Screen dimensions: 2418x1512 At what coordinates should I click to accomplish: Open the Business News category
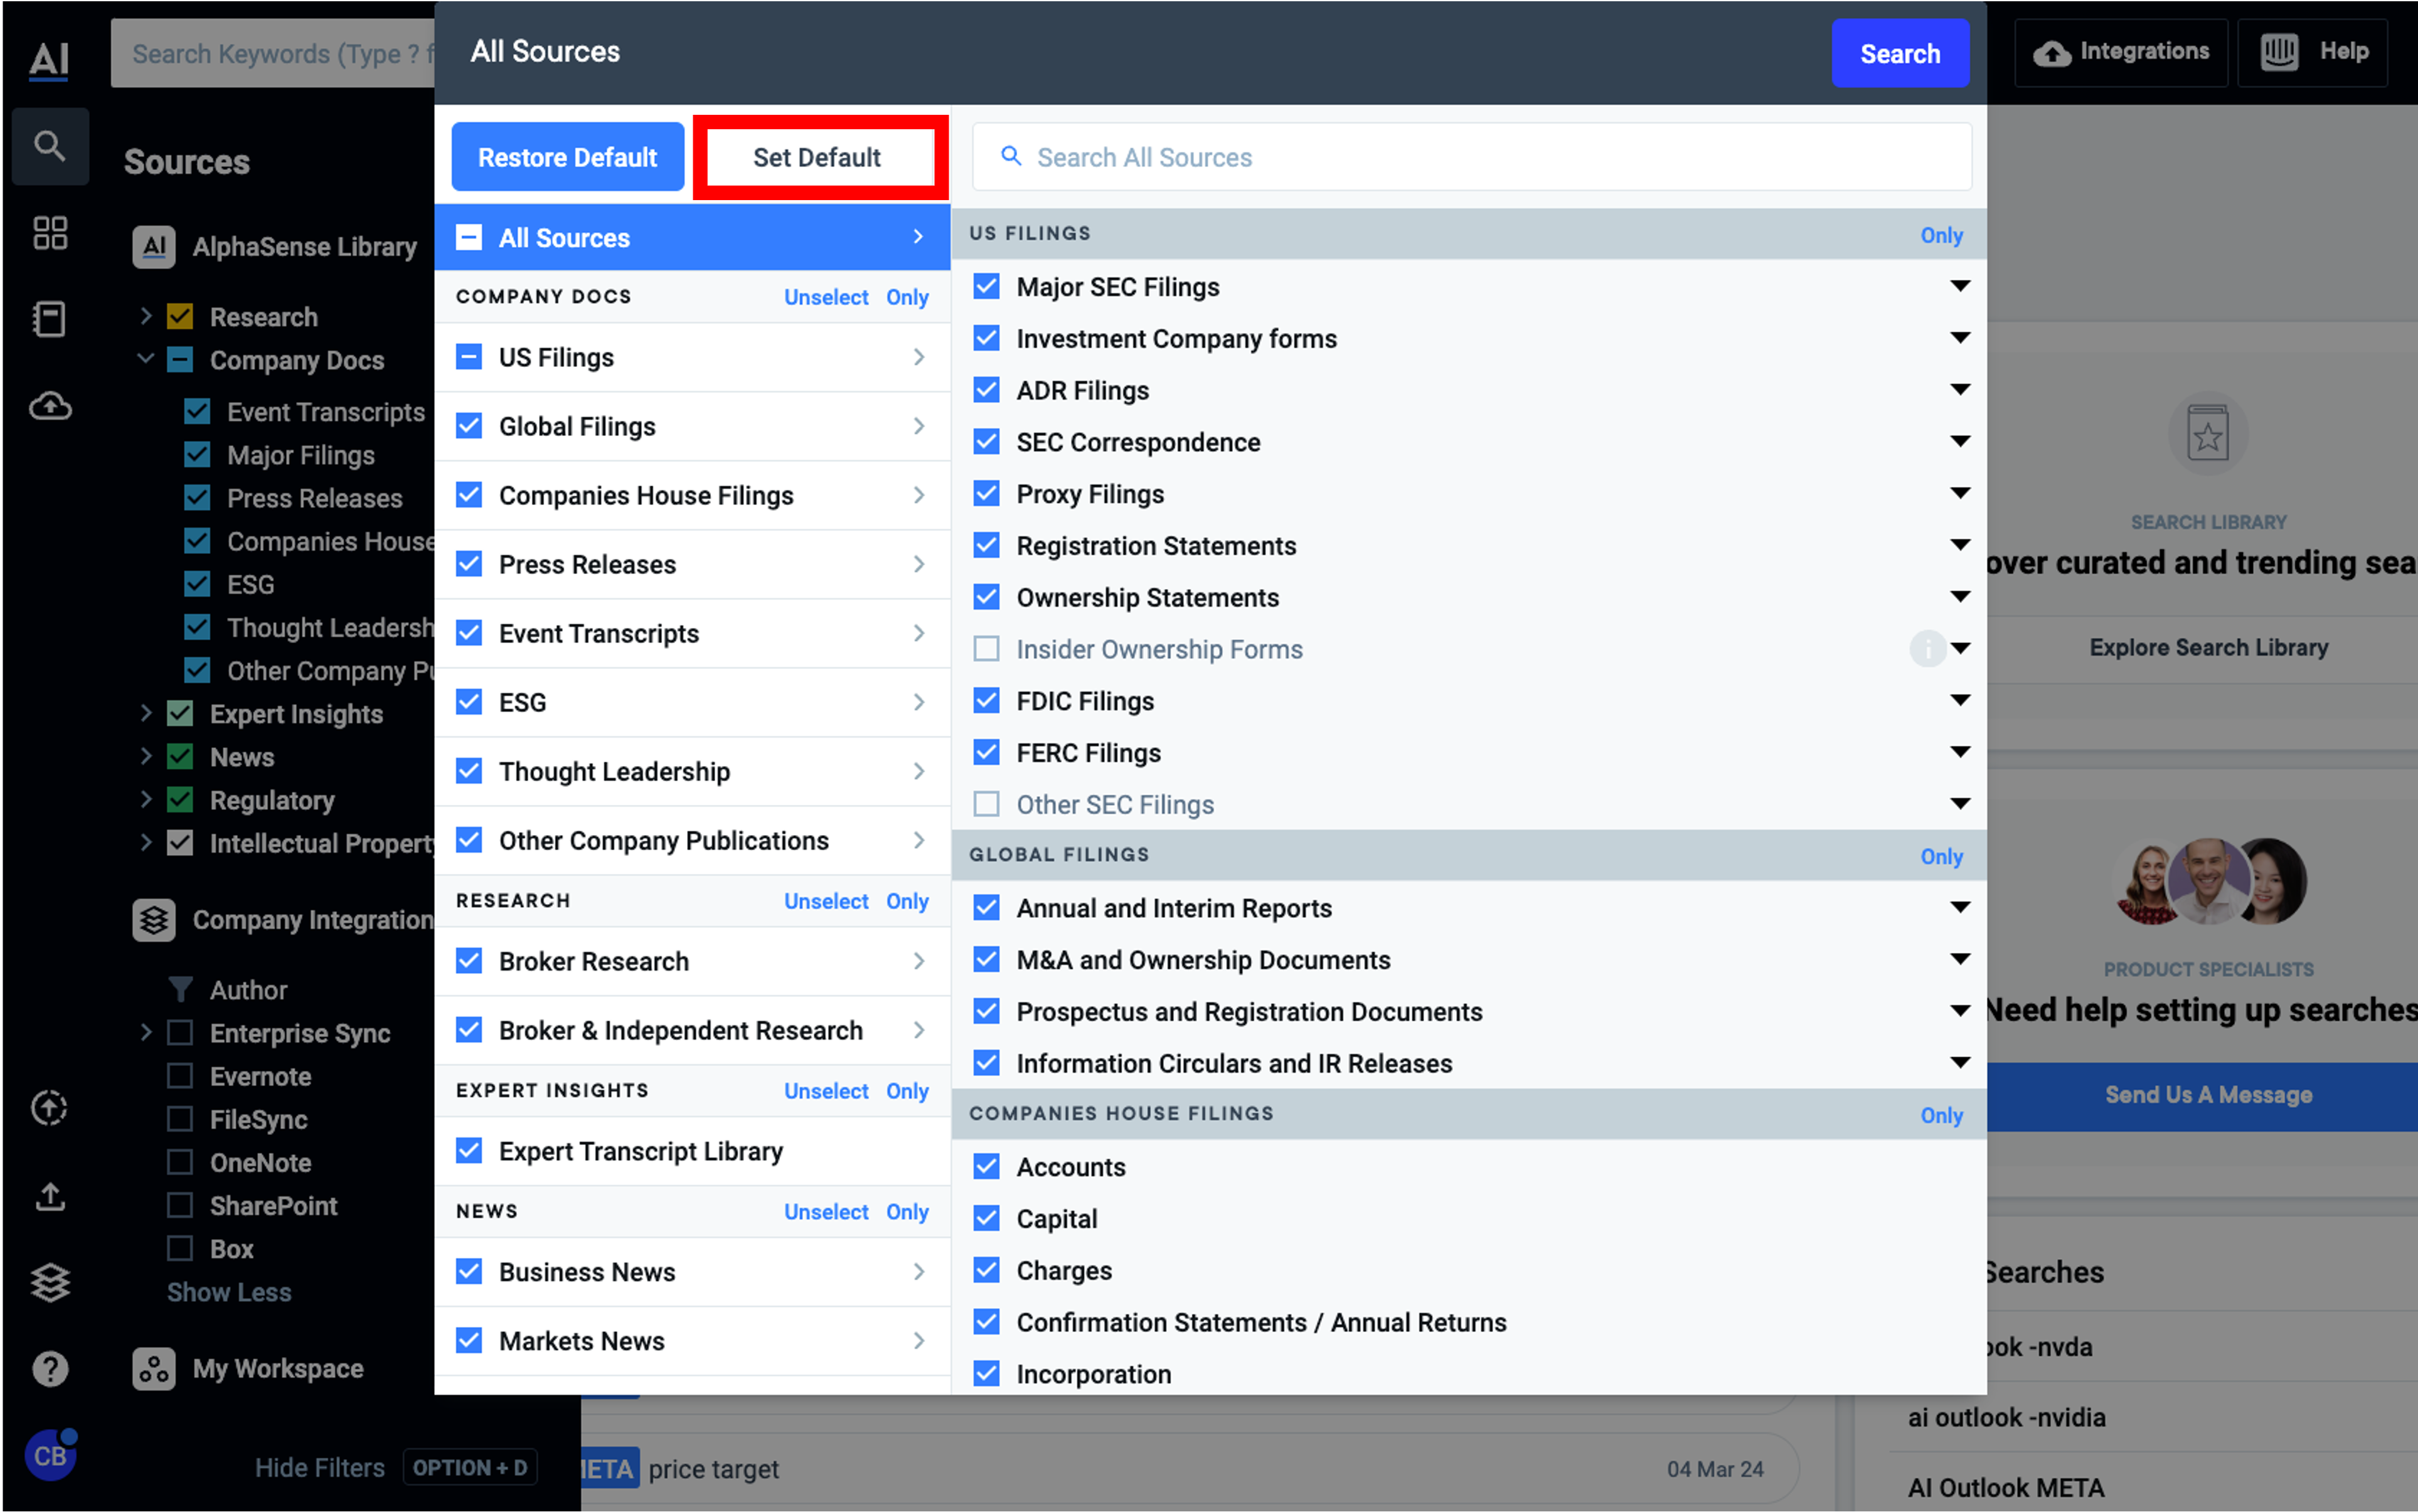(692, 1272)
